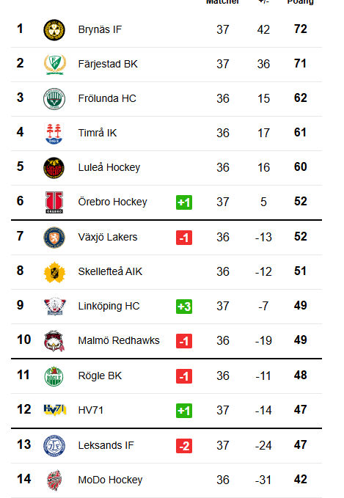Screen dimensions: 344x498
Task: Click the green +1 badge beside HV71
Action: click(x=184, y=411)
